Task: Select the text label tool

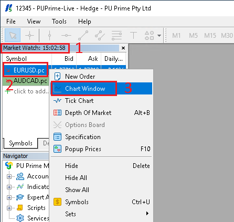Action: pyautogui.click(x=133, y=35)
